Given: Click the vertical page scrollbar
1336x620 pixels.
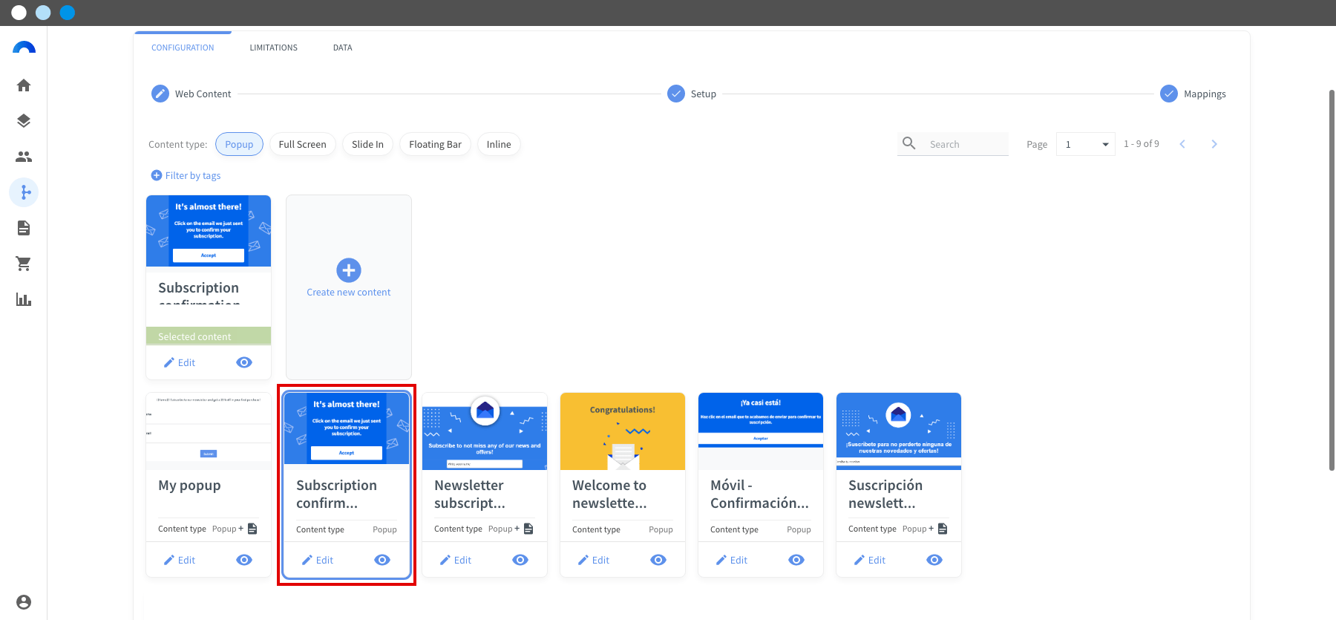Looking at the screenshot, I should [1332, 280].
